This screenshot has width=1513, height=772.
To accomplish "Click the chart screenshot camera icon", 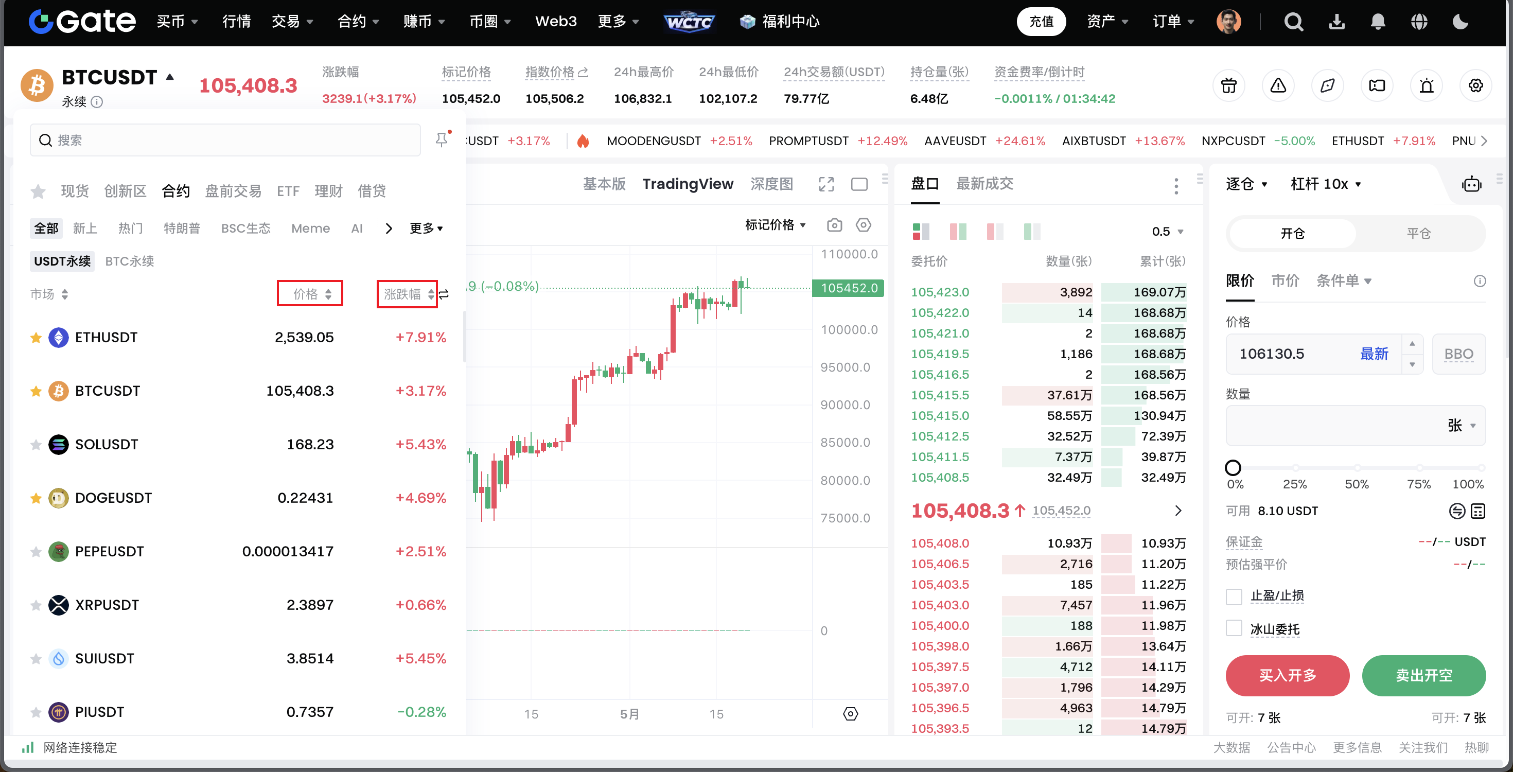I will coord(834,225).
